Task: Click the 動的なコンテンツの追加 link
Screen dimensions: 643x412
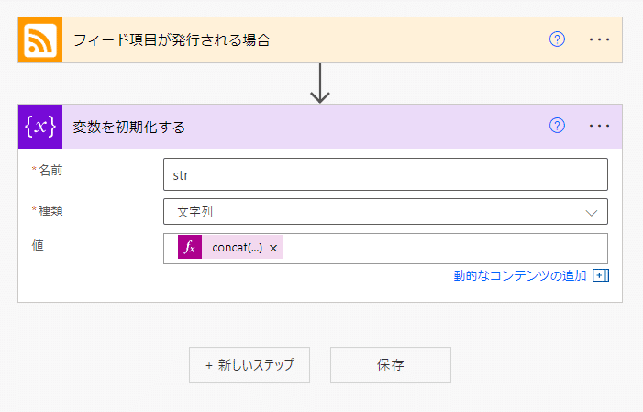Action: 519,275
